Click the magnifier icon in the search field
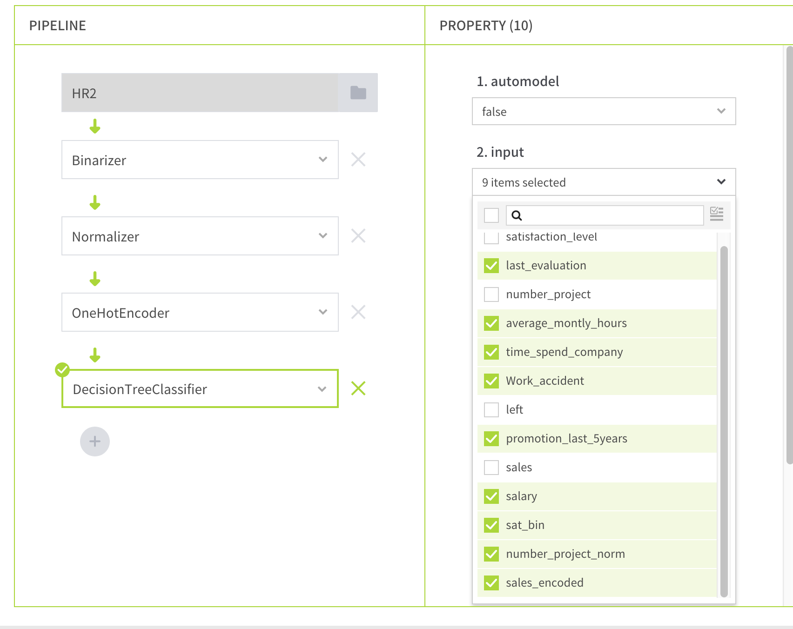The width and height of the screenshot is (793, 629). pos(517,215)
